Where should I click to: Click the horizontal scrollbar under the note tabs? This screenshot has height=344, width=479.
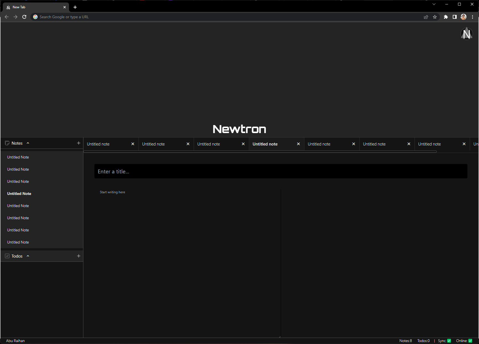point(260,152)
